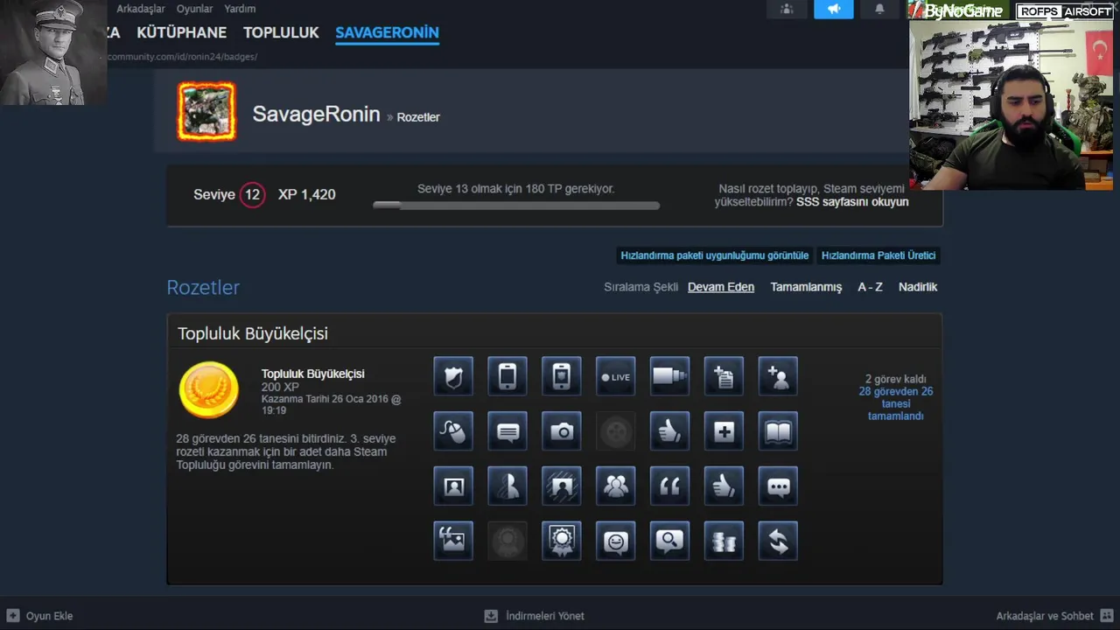This screenshot has height=630, width=1120.
Task: Click the phone with shield task icon
Action: click(562, 377)
